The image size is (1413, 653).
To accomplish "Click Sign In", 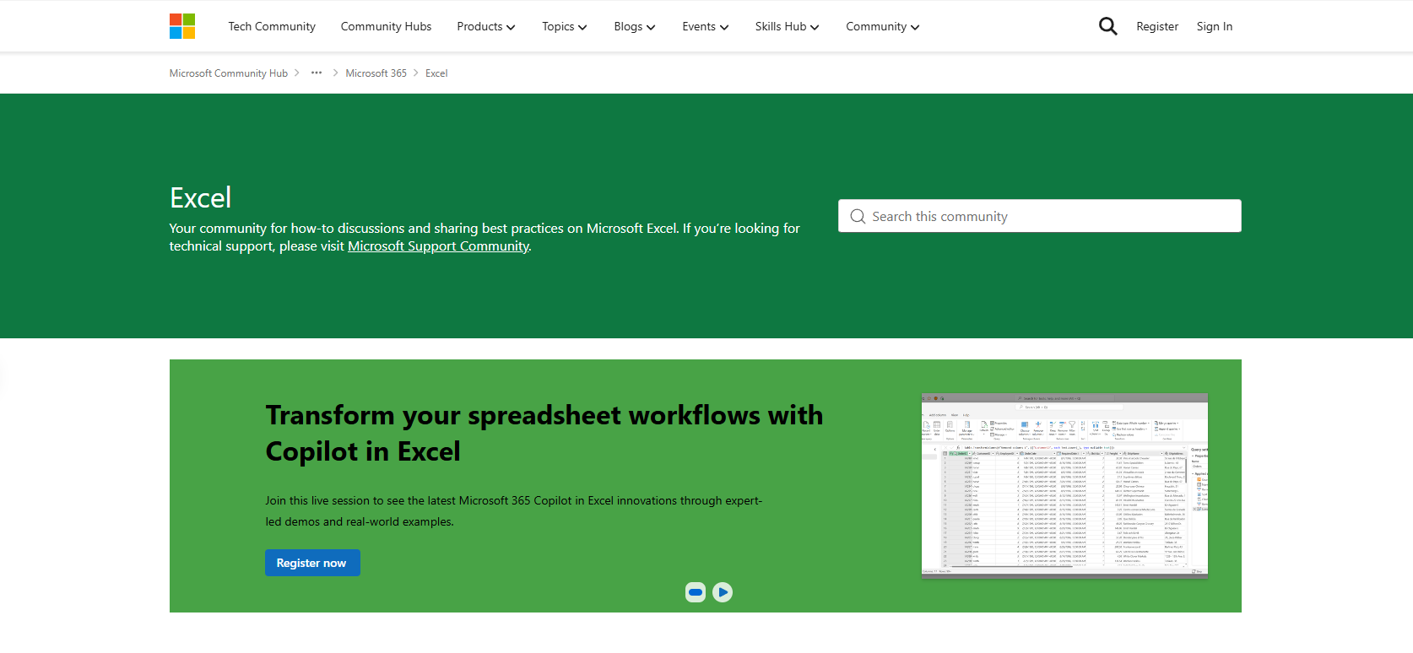I will click(1215, 26).
